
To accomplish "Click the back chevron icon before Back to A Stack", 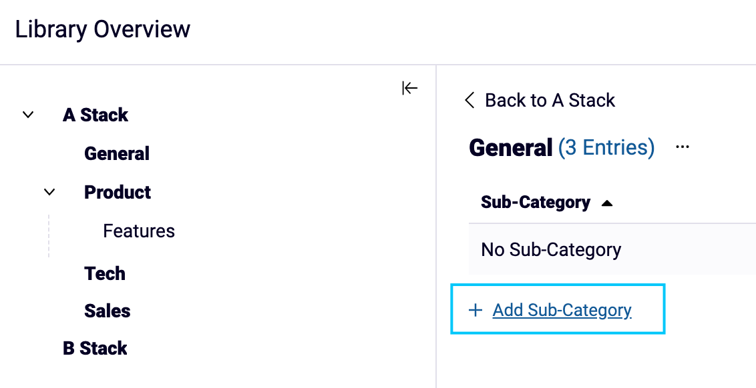I will [x=469, y=100].
